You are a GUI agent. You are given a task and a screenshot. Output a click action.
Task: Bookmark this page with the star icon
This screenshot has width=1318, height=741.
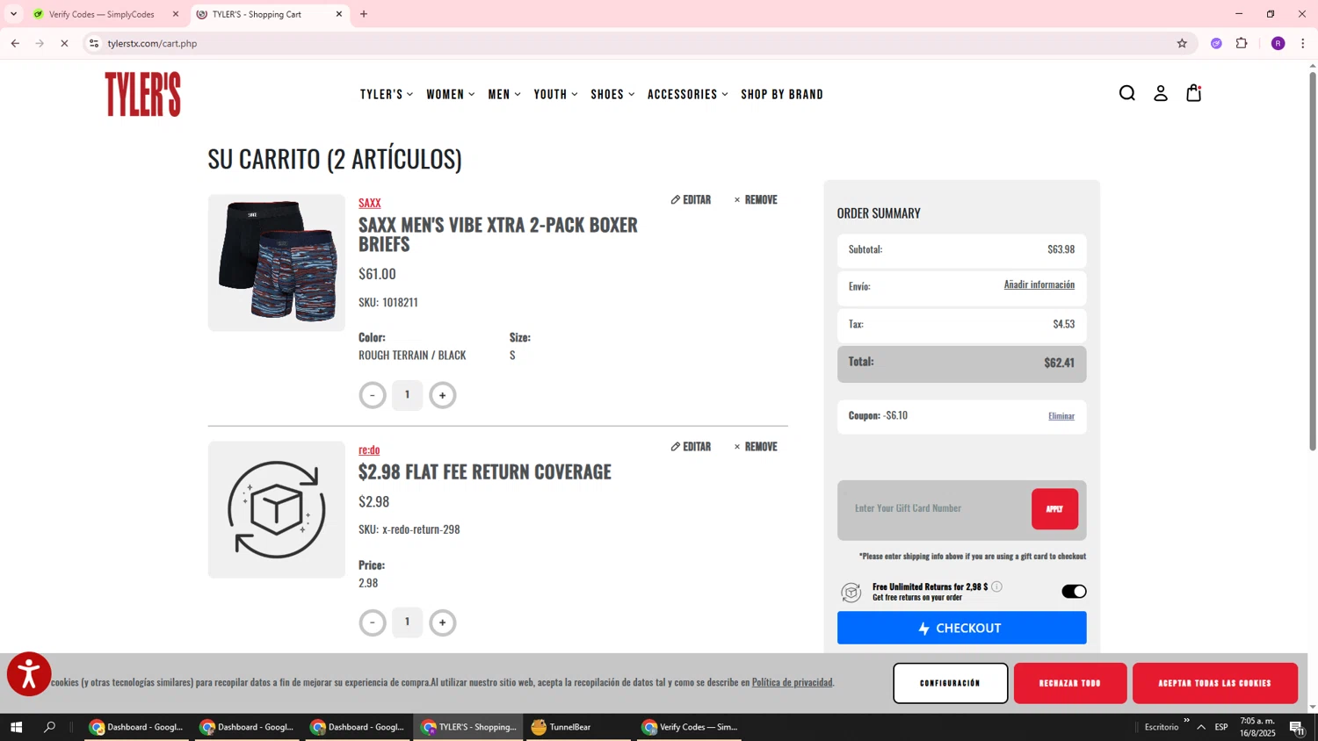(x=1182, y=43)
